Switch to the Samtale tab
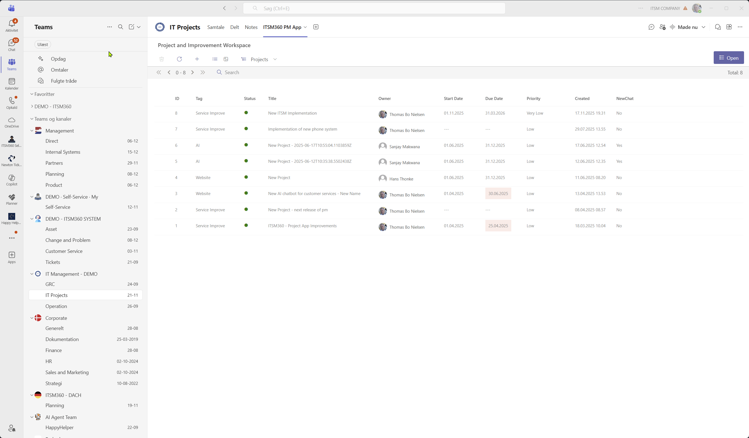 click(215, 27)
